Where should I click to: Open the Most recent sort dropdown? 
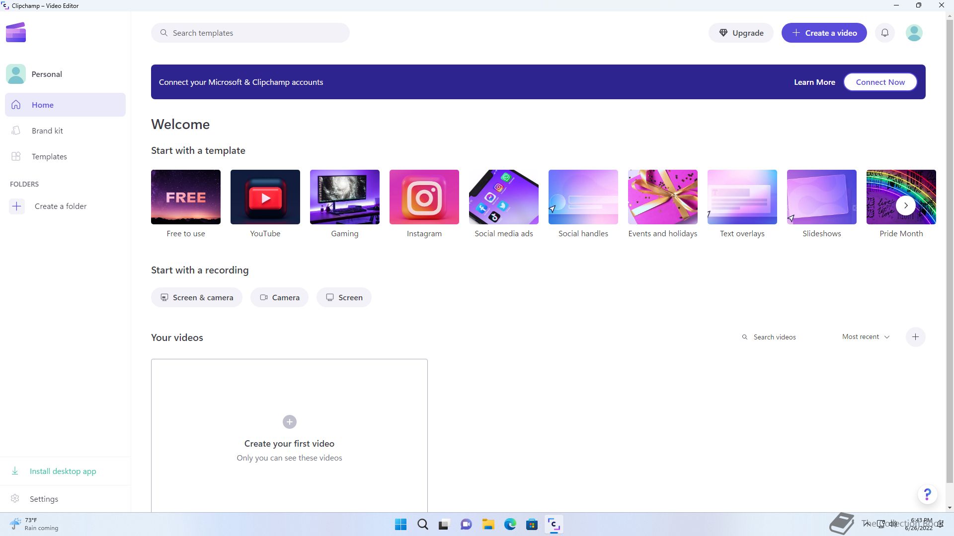866,337
